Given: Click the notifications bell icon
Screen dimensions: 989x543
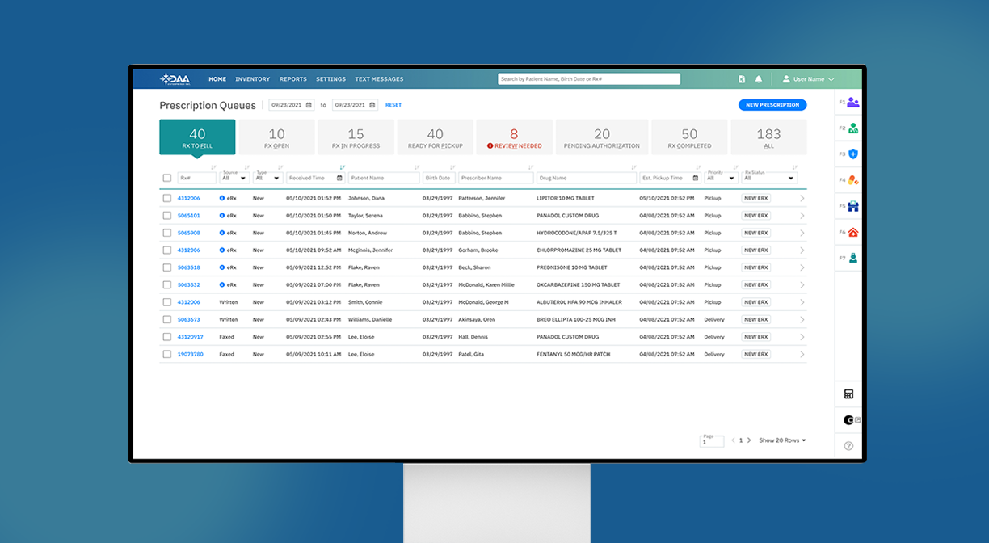Looking at the screenshot, I should click(759, 79).
